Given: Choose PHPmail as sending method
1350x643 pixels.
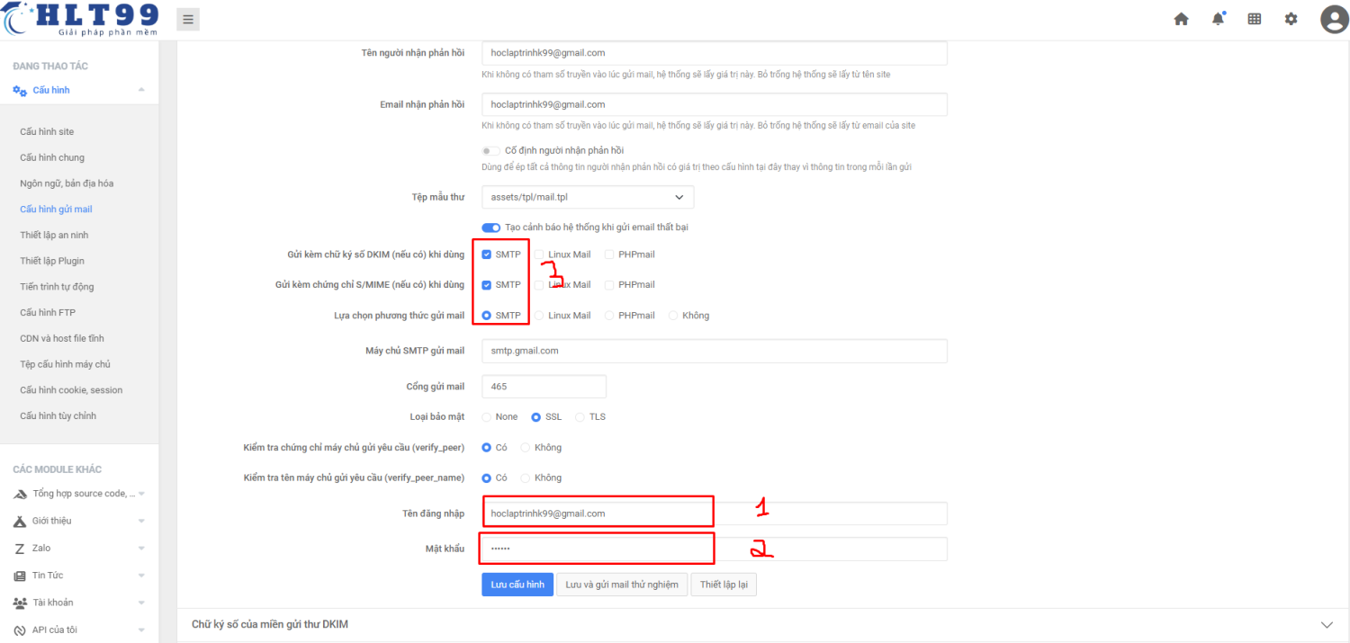Looking at the screenshot, I should 610,316.
